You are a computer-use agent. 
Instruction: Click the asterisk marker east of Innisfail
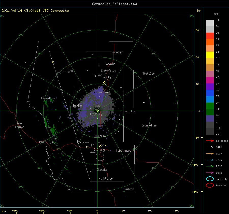tap(121, 87)
